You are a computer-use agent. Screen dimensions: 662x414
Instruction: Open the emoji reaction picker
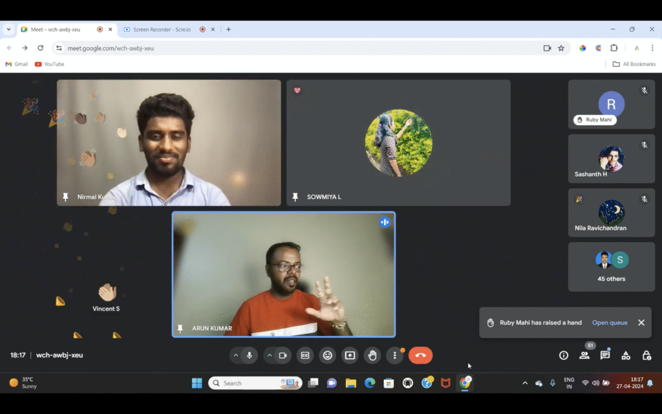[328, 355]
